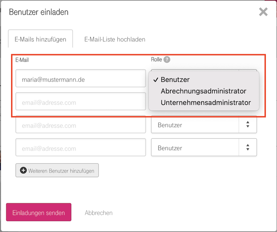The width and height of the screenshot is (277, 232).
Task: Expand the fourth row Benutzer role dropdown
Action: pyautogui.click(x=195, y=148)
